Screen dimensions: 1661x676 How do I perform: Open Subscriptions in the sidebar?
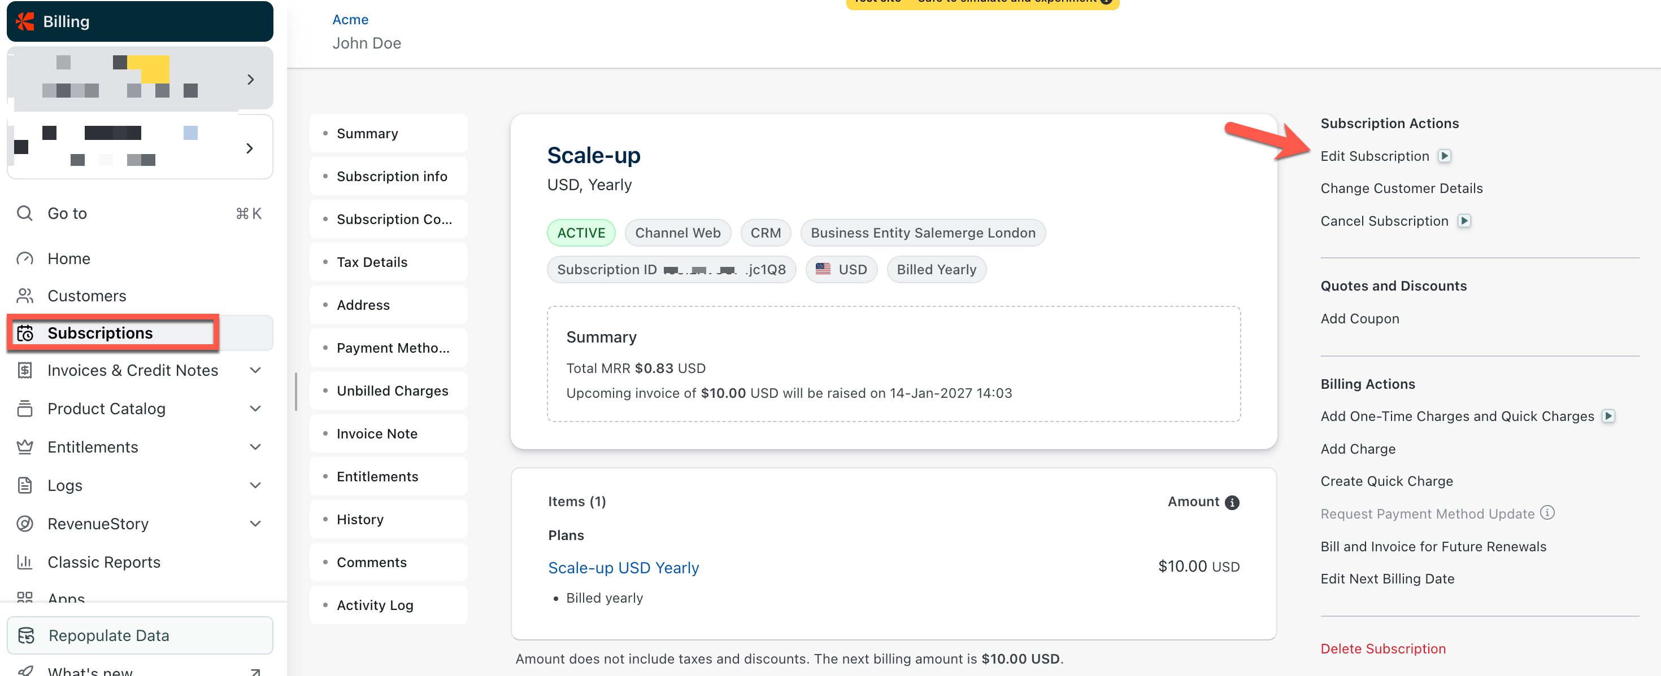click(x=100, y=333)
